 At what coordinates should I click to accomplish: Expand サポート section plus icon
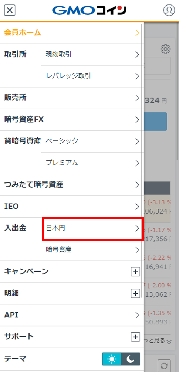[x=135, y=337]
